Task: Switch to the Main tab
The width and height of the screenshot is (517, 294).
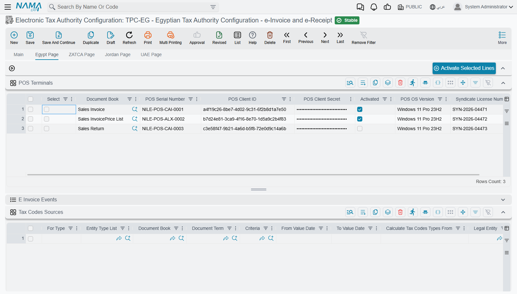Action: pyautogui.click(x=19, y=55)
